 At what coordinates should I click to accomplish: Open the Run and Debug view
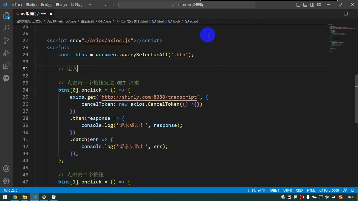tap(6, 53)
